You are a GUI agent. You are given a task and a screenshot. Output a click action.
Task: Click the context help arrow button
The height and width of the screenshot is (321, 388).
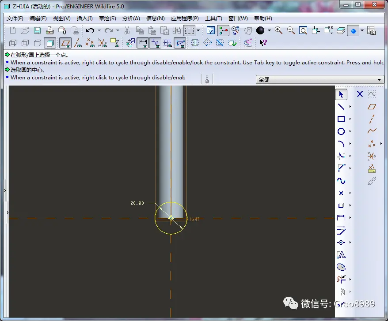(x=263, y=43)
